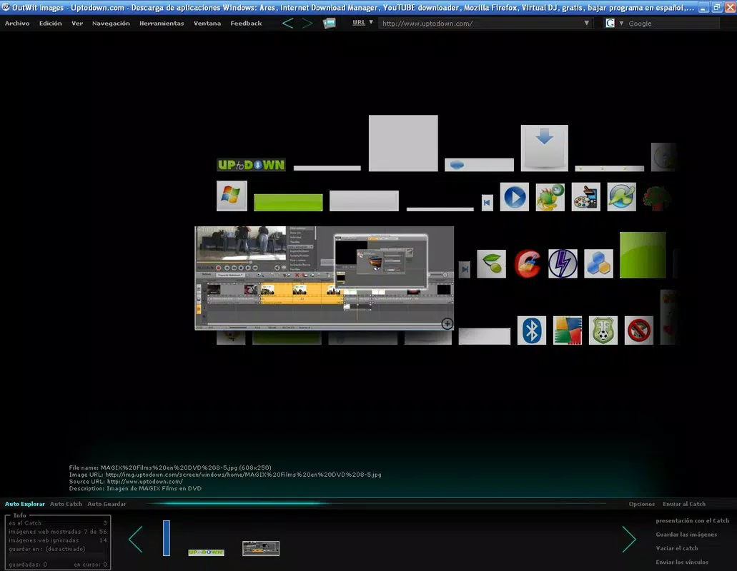This screenshot has height=571, width=737.
Task: Click the File name text line
Action: click(170, 468)
